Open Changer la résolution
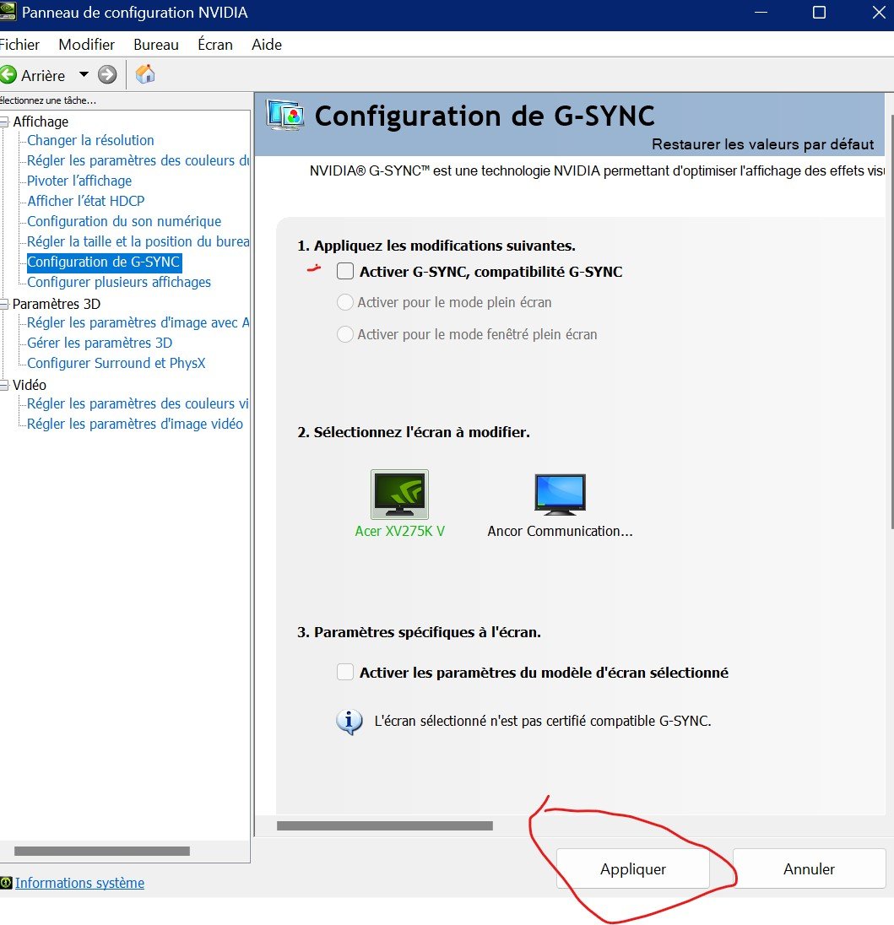894x925 pixels. [90, 140]
